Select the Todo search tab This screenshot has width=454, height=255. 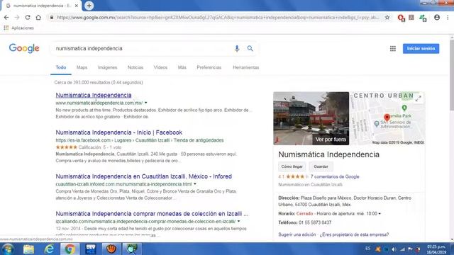pyautogui.click(x=61, y=67)
